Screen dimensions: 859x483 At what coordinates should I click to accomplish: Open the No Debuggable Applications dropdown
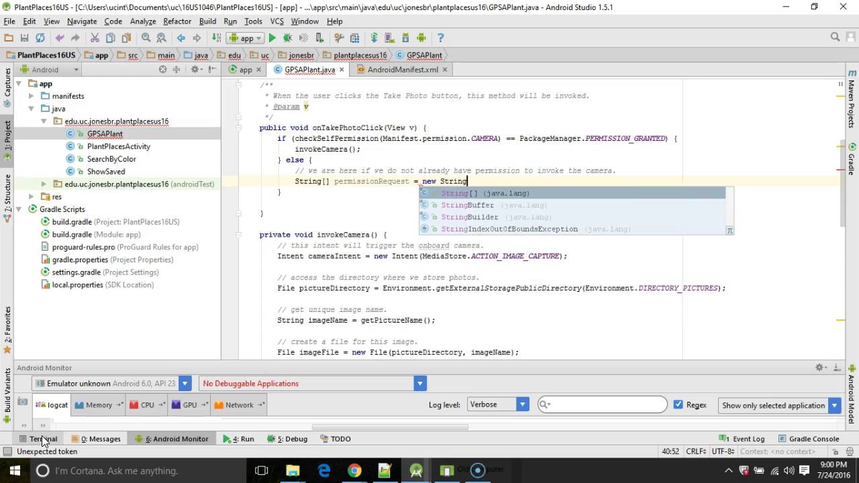[x=419, y=384]
